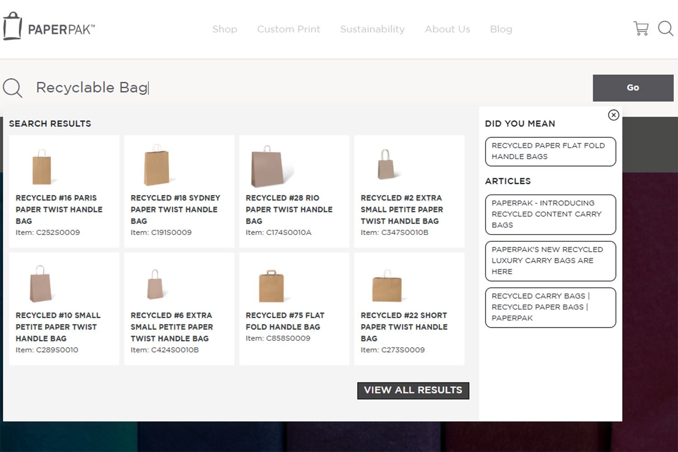This screenshot has height=452, width=678.
Task: Close the search suggestions panel
Action: coord(613,115)
